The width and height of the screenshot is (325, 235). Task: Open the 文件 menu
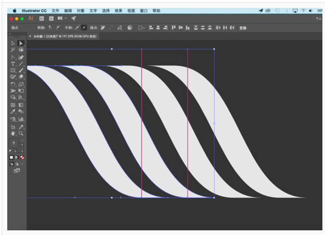55,10
